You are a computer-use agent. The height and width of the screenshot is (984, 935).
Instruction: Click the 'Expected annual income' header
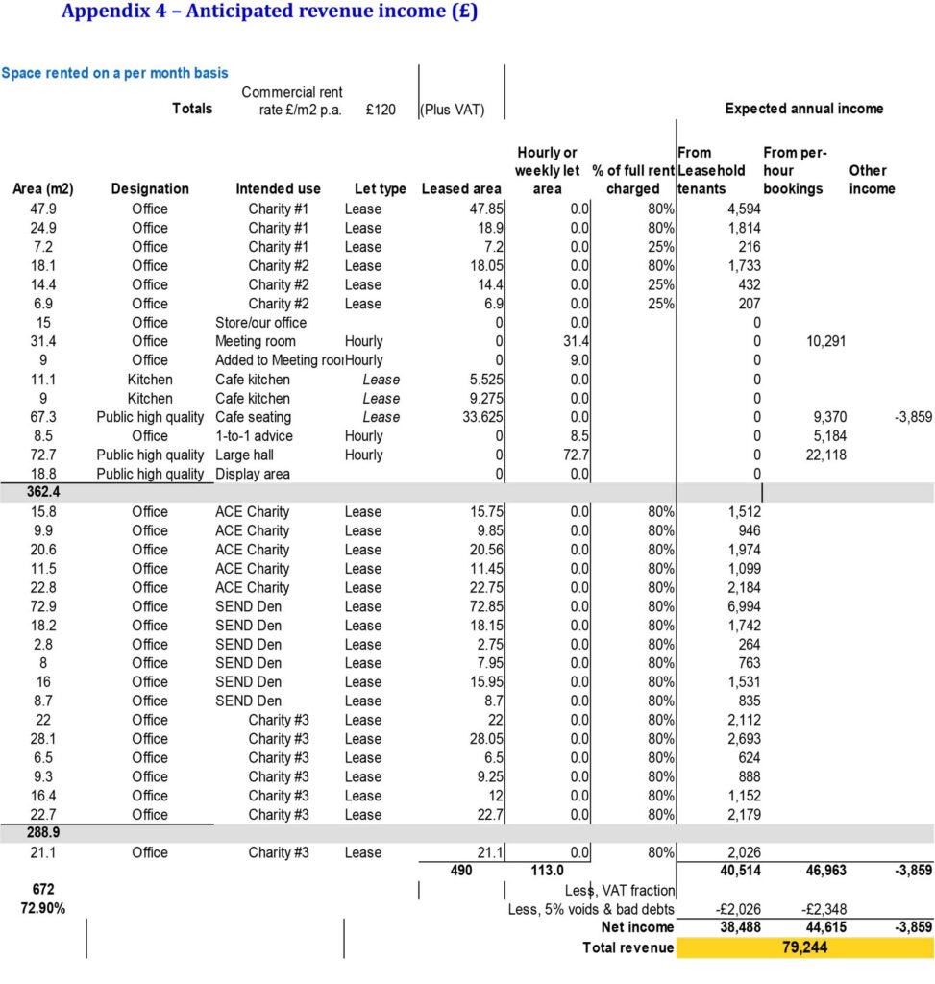click(x=804, y=109)
